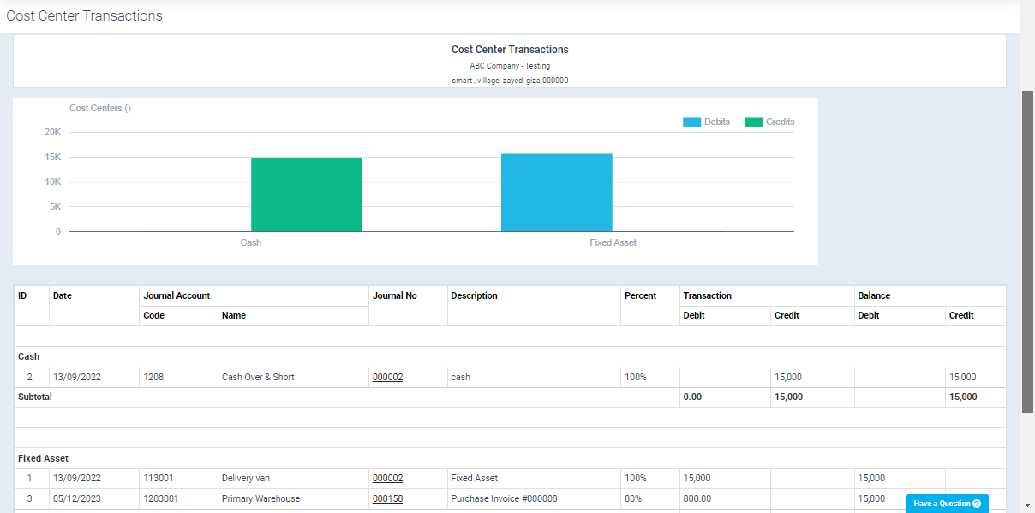Click the Cost Center Transactions page title
Image resolution: width=1035 pixels, height=513 pixels.
tap(84, 15)
